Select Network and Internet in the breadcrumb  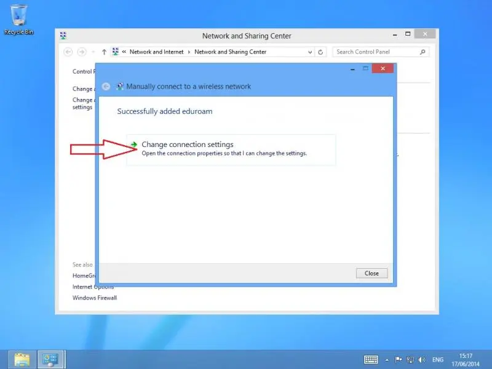tap(156, 52)
